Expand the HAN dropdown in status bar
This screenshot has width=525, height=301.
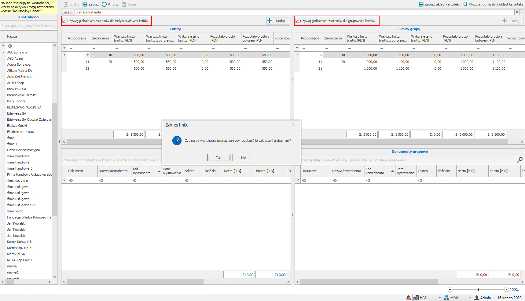click(440, 298)
